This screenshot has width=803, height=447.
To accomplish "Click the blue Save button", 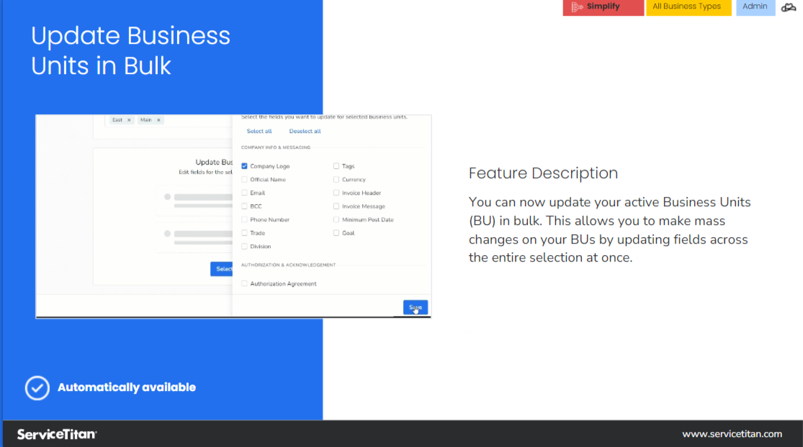I will (416, 308).
